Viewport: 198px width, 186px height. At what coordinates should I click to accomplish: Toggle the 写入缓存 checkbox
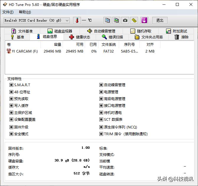tap(11, 105)
